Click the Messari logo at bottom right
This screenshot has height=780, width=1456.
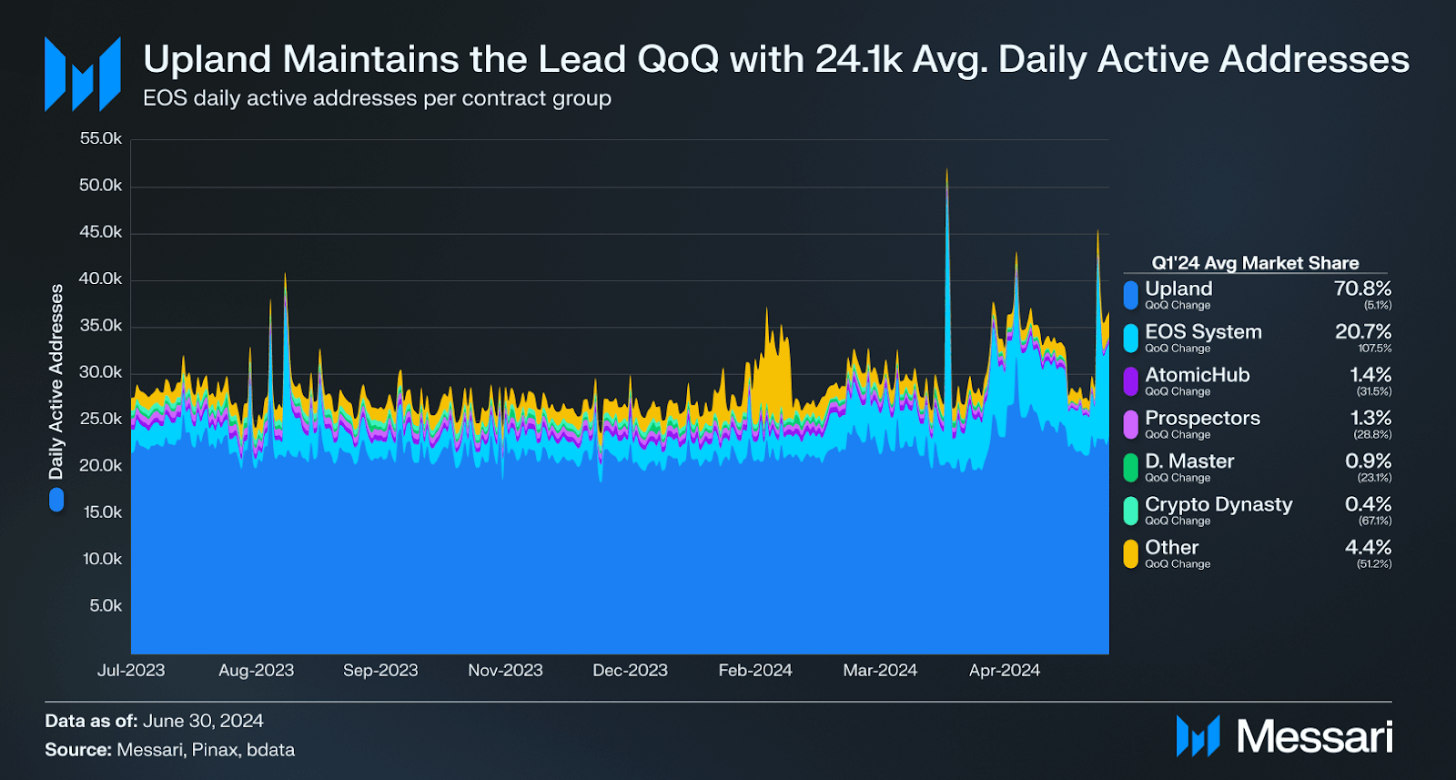(1284, 735)
